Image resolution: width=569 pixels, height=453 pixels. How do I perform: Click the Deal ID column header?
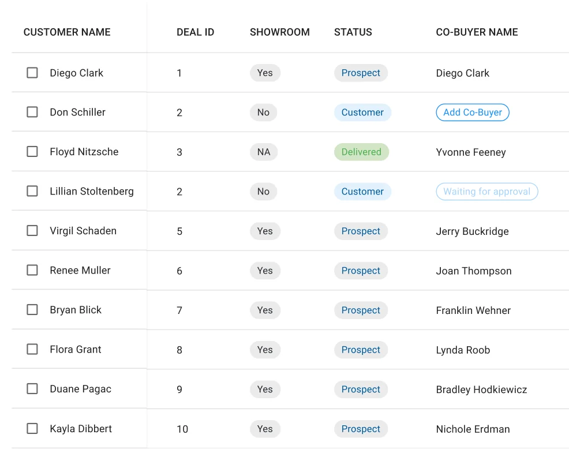coord(195,32)
